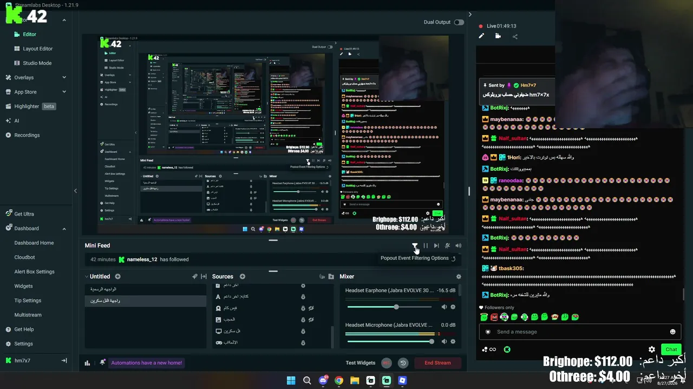Screen dimensions: 693x389
Task: Open Alert Box Settings
Action: coord(34,272)
